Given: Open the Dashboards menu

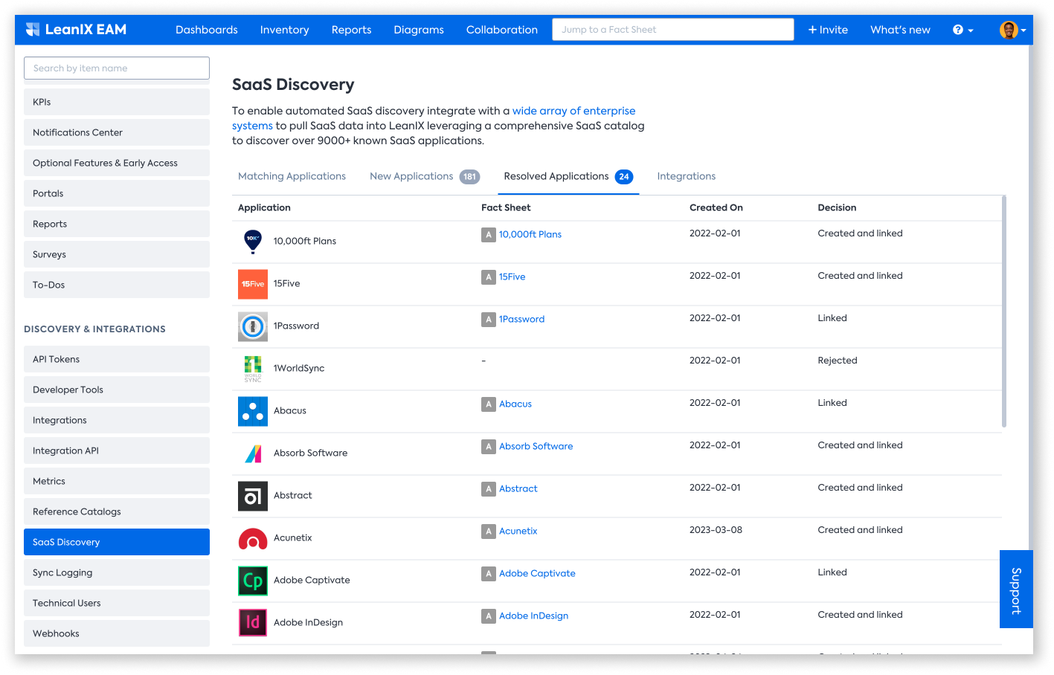Looking at the screenshot, I should [207, 30].
